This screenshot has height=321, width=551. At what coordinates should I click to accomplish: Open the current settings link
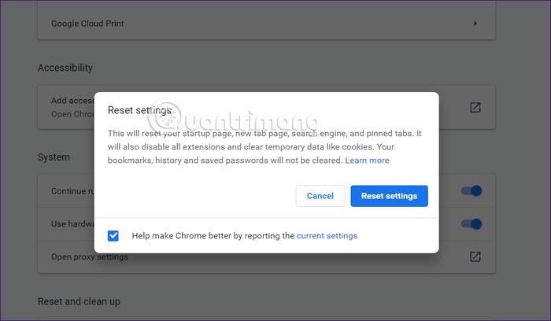[x=327, y=236]
